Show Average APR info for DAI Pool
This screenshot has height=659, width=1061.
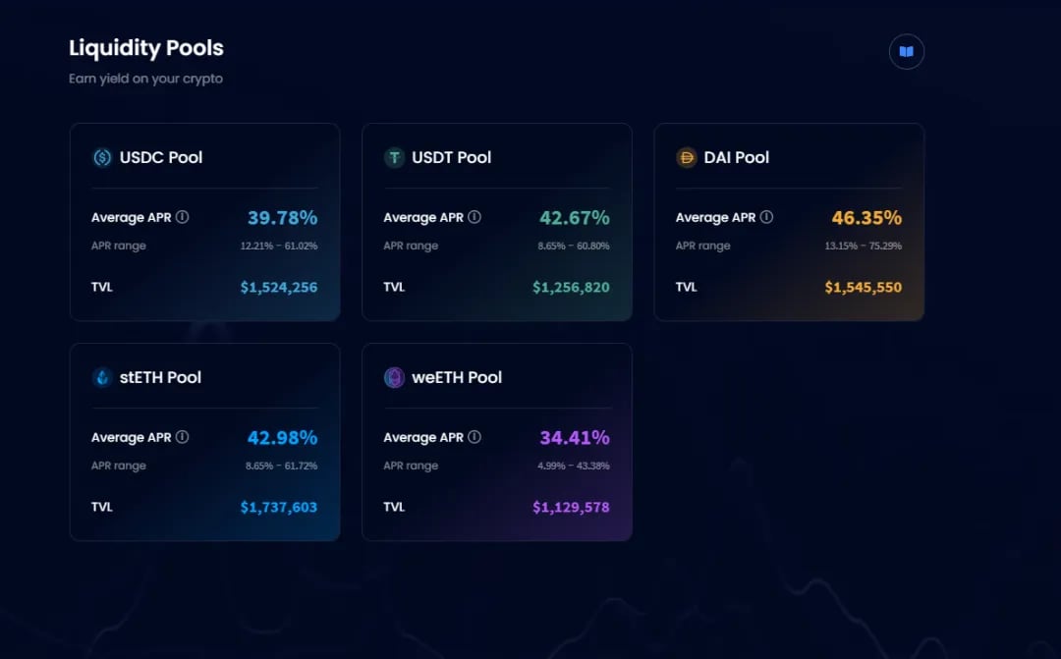(766, 217)
